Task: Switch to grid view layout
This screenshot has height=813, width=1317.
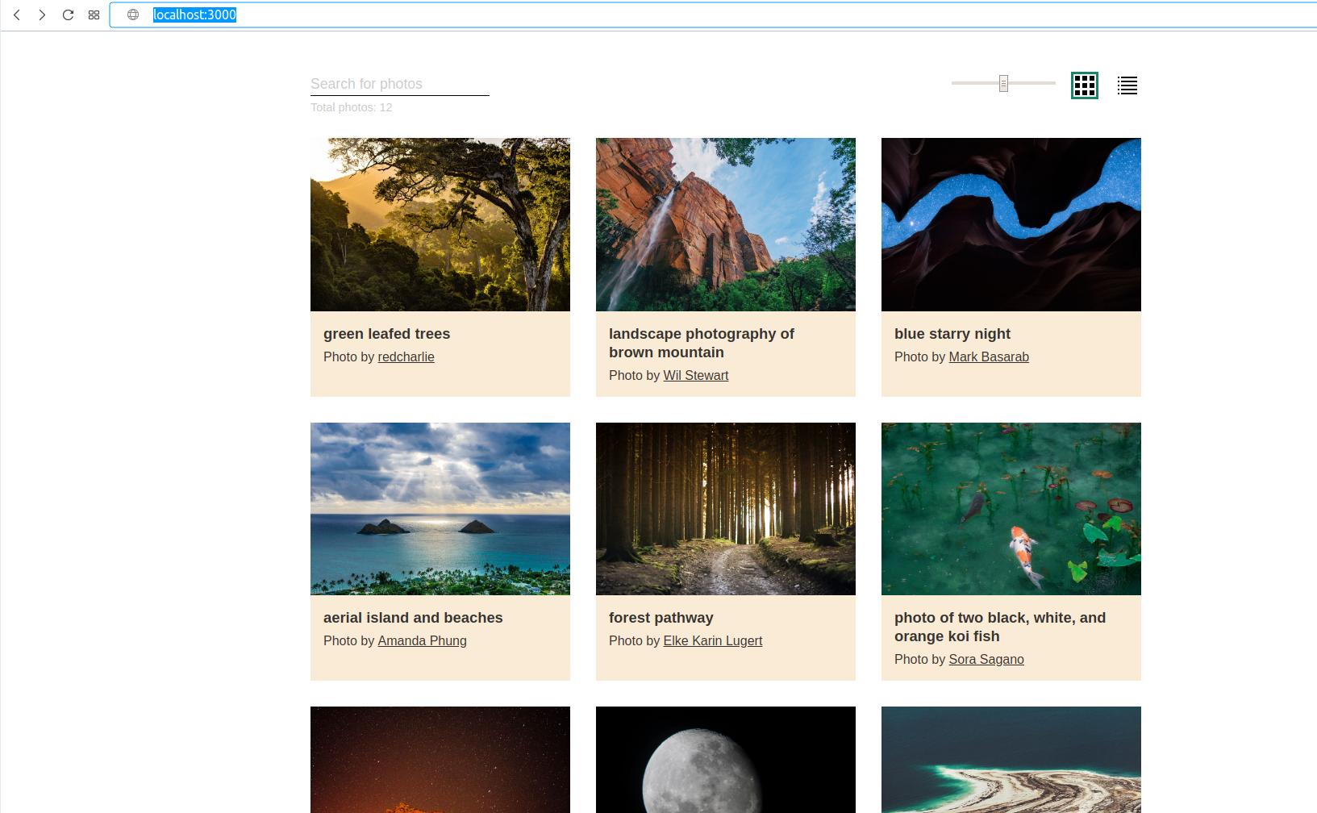Action: tap(1084, 85)
